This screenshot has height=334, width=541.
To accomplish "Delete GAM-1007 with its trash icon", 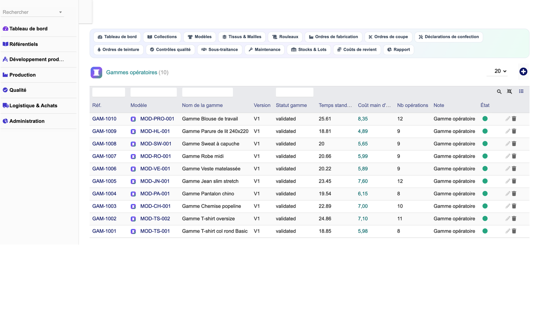I will coord(514,156).
